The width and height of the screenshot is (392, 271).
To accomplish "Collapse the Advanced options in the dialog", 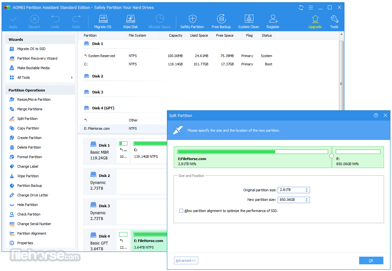I will click(186, 260).
